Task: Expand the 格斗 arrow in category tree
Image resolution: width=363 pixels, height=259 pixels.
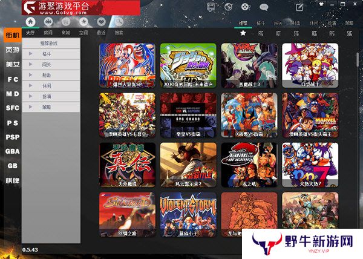Action: tap(31, 54)
